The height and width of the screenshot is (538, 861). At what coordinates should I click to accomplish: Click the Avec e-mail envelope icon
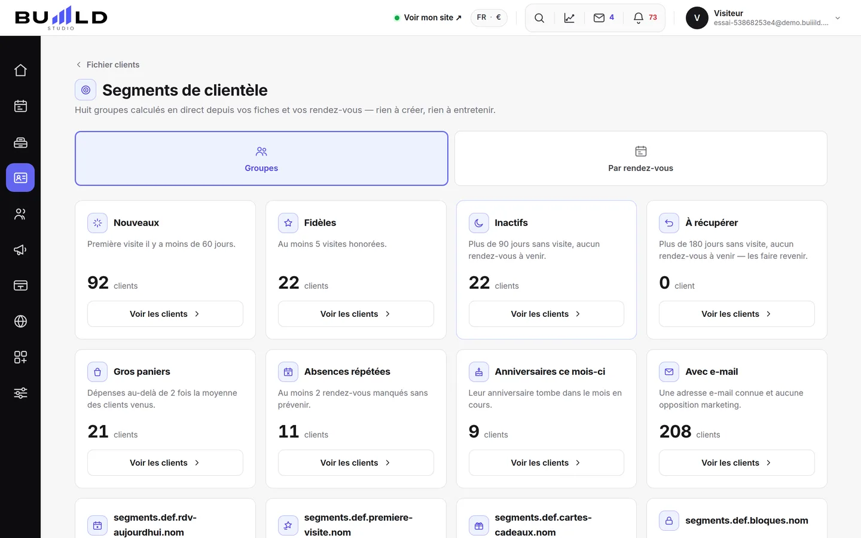pos(669,372)
